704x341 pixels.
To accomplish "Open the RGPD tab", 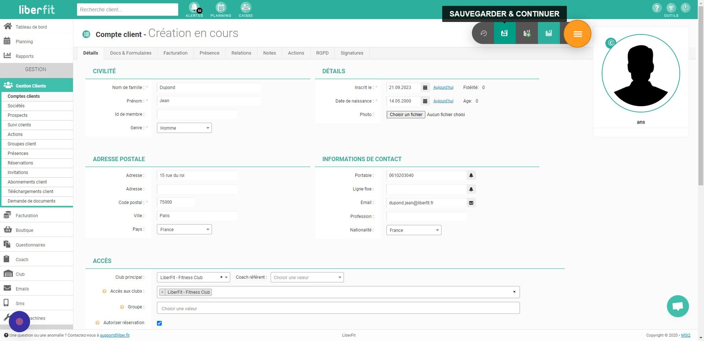I will click(x=322, y=53).
